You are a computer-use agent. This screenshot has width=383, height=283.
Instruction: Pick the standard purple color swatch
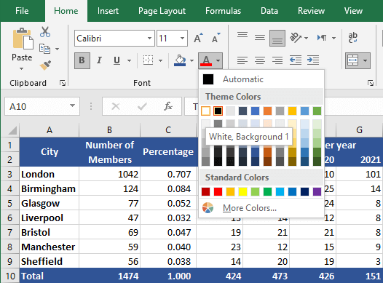pyautogui.click(x=317, y=191)
